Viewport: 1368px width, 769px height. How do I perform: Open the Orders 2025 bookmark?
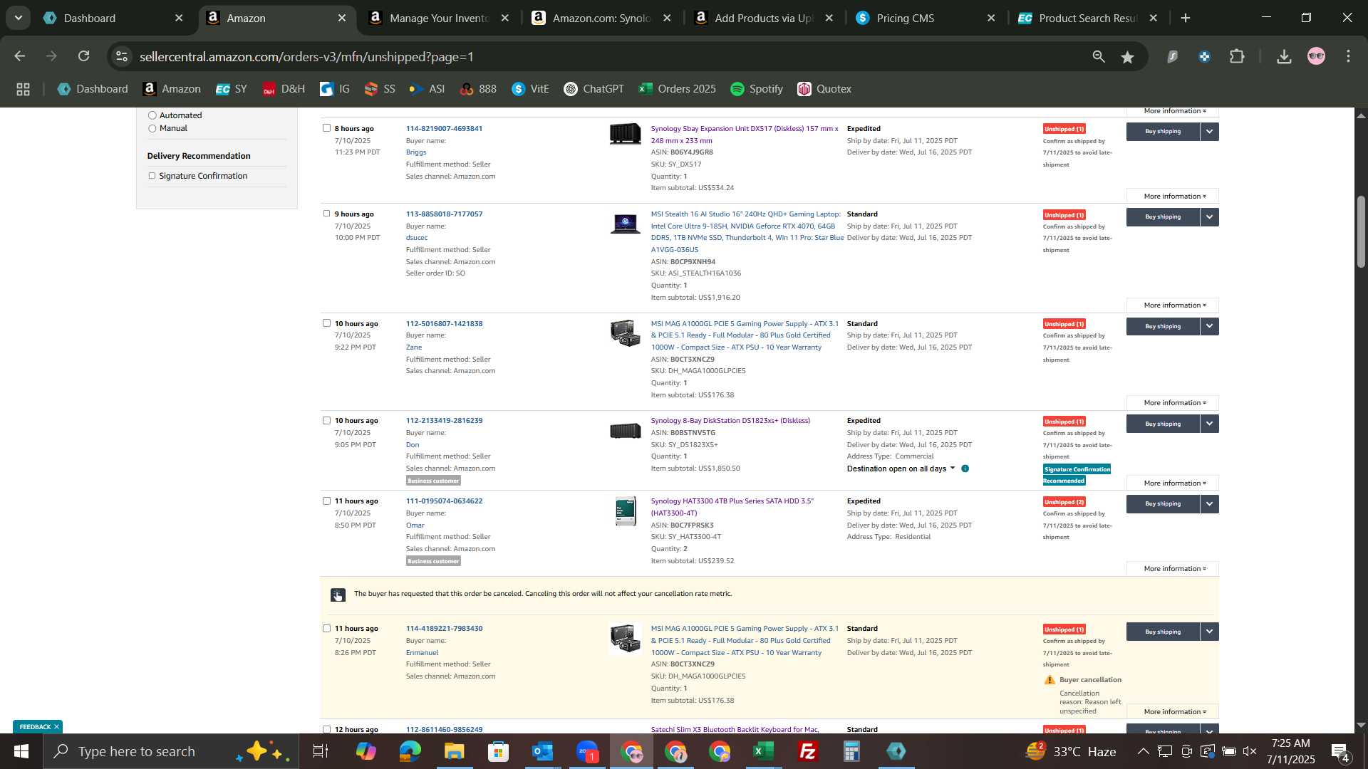[x=678, y=89]
